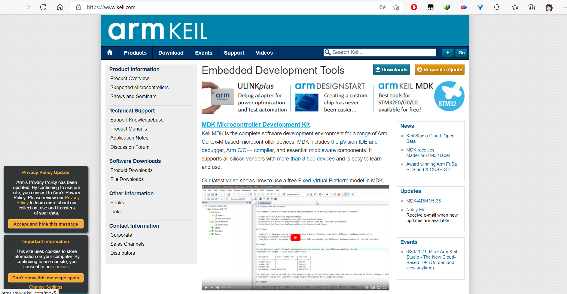Open the browser Extensions puzzle icon
The image size is (567, 294).
(497, 7)
